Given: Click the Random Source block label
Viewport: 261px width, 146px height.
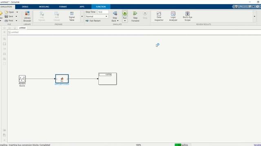Looking at the screenshot, I should 22,85.
